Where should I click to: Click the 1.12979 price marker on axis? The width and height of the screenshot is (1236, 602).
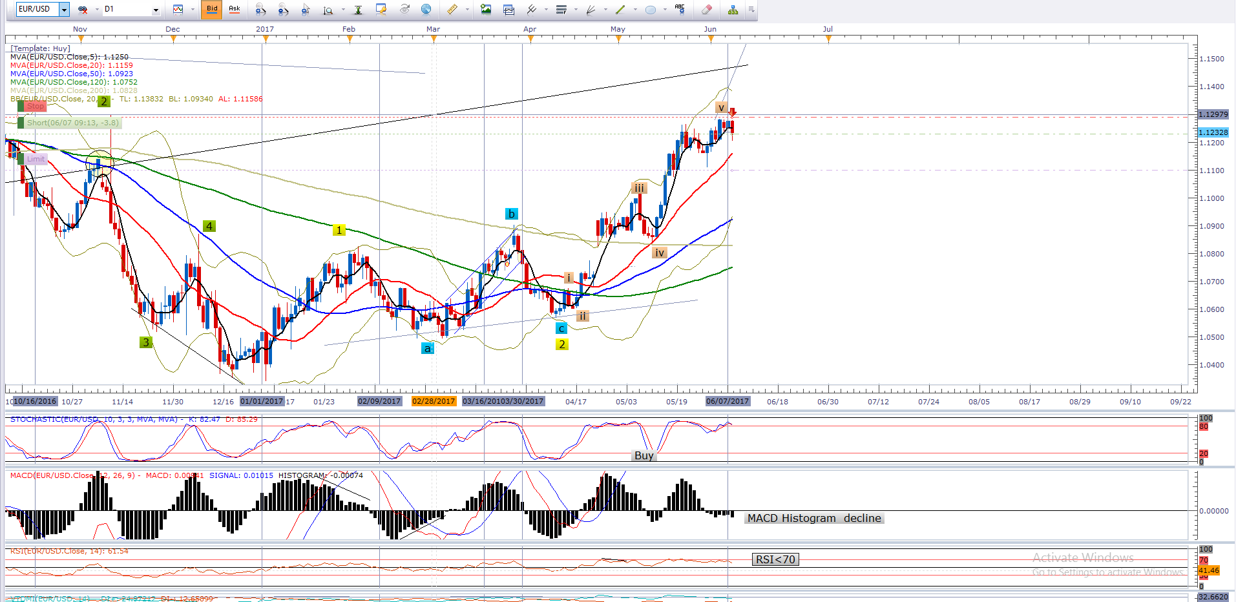(x=1213, y=114)
